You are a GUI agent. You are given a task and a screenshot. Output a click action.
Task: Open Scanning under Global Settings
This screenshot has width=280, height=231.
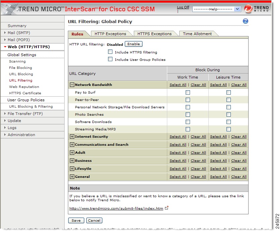[x=17, y=62]
